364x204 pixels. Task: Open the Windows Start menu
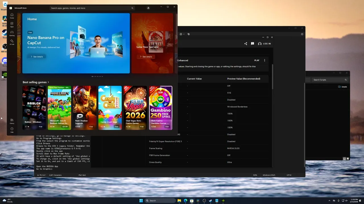click(x=141, y=201)
